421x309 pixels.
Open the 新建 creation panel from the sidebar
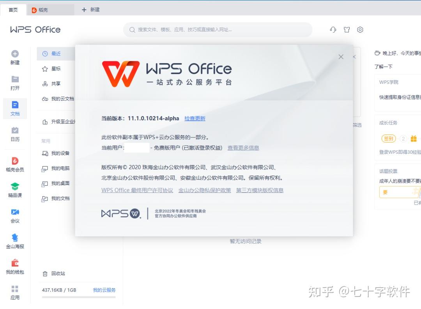pyautogui.click(x=14, y=58)
